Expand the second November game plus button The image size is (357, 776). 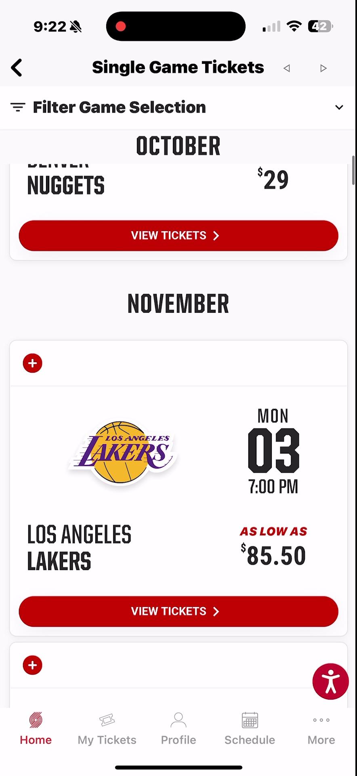coord(33,665)
